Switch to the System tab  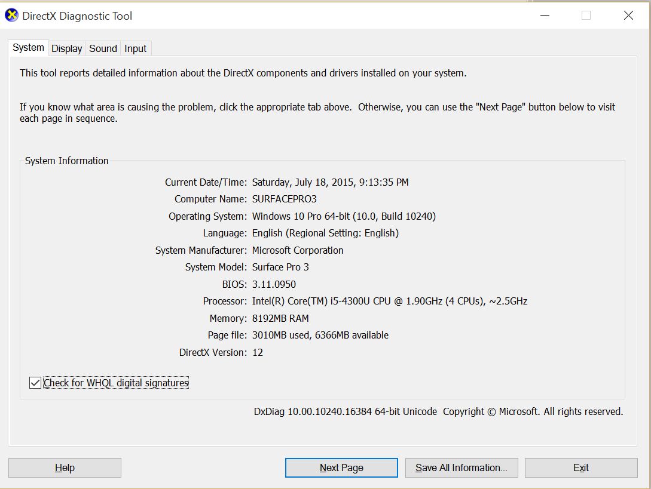28,48
